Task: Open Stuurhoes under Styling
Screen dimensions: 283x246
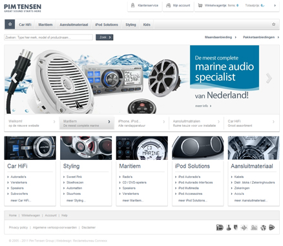Action: point(74,194)
